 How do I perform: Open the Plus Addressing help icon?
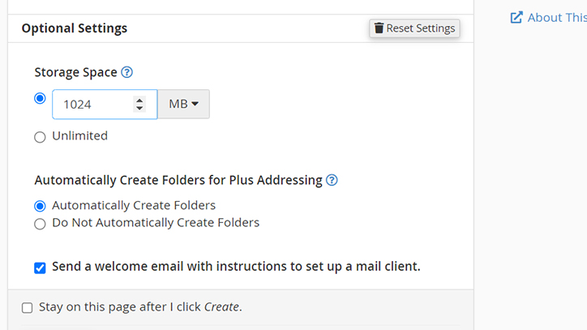332,180
